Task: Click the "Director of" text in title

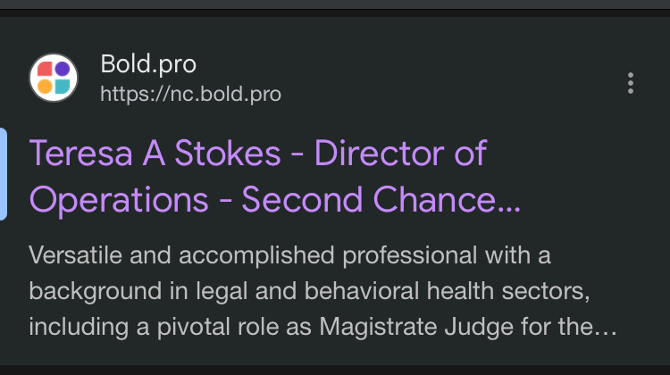Action: pyautogui.click(x=400, y=154)
